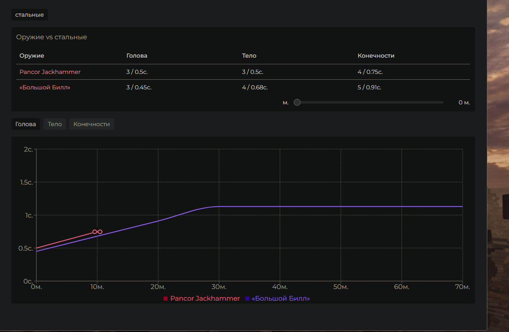Toggle the «Большой Билл» series via its legend label
Screen dimensions: 509x332
coord(280,299)
